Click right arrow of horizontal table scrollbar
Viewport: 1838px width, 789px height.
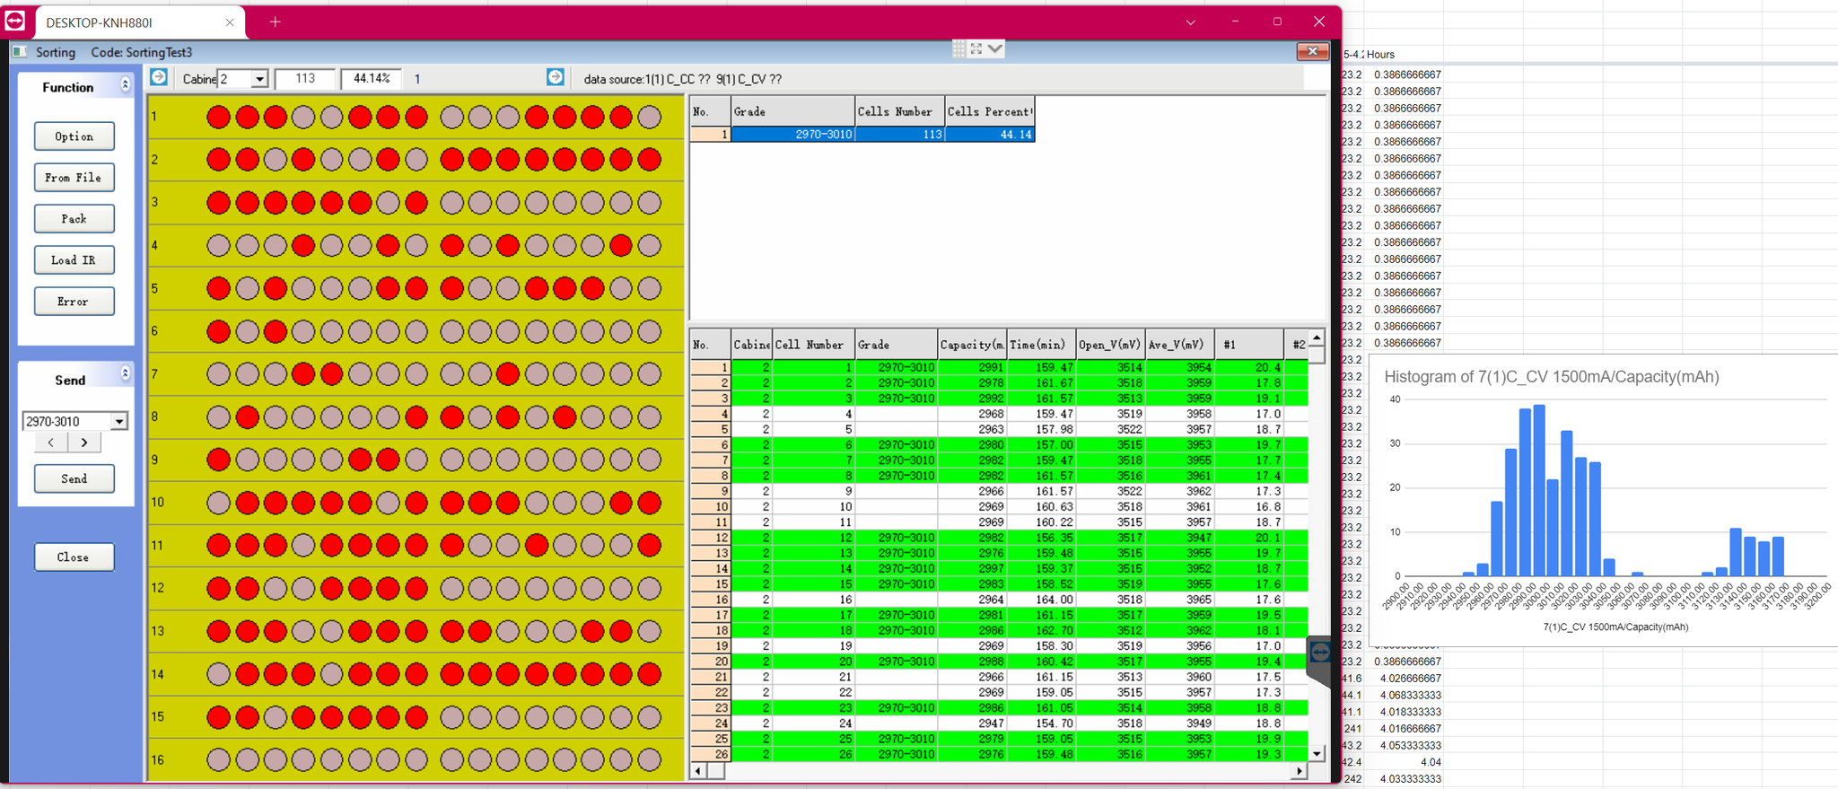(x=1300, y=771)
